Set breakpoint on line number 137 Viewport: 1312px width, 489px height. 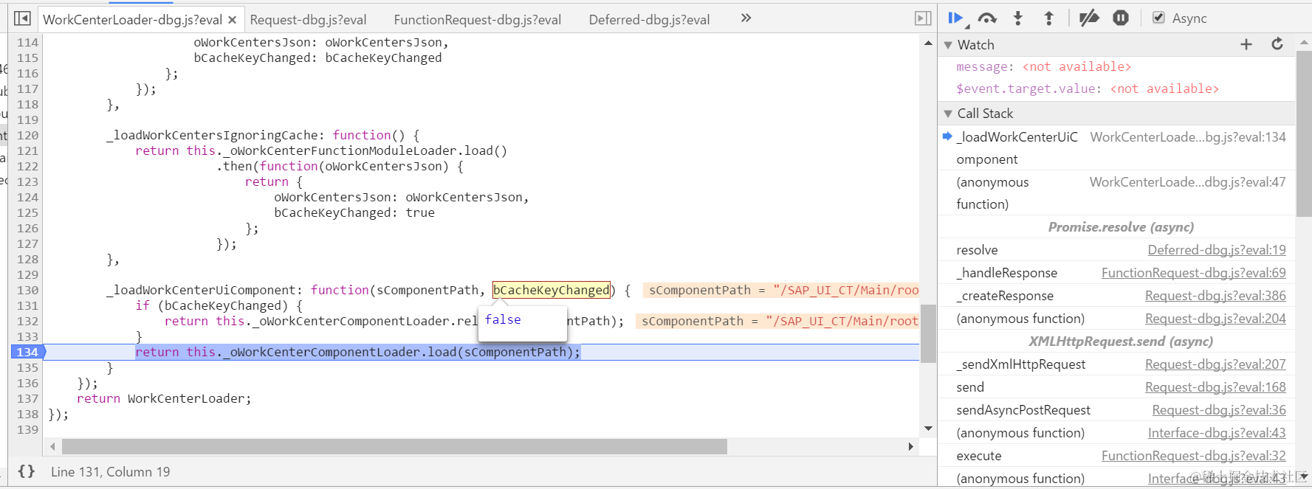point(28,398)
